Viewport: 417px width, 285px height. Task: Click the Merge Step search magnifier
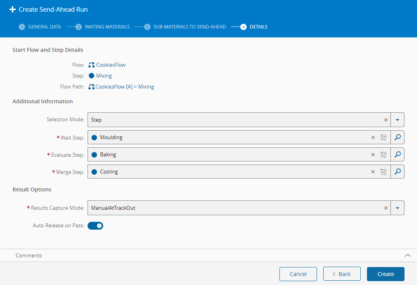[397, 172]
